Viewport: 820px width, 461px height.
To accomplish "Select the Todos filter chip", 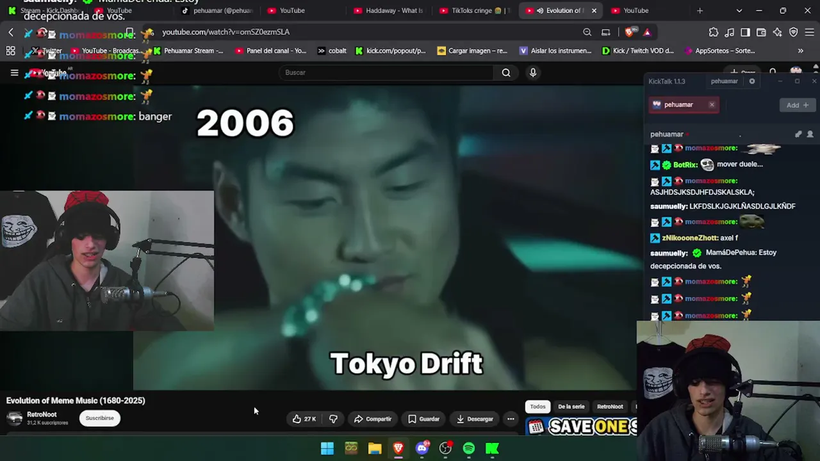I will tap(537, 407).
